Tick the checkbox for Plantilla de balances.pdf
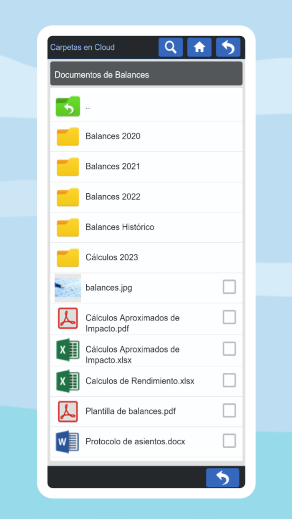This screenshot has height=519, width=292. point(229,411)
